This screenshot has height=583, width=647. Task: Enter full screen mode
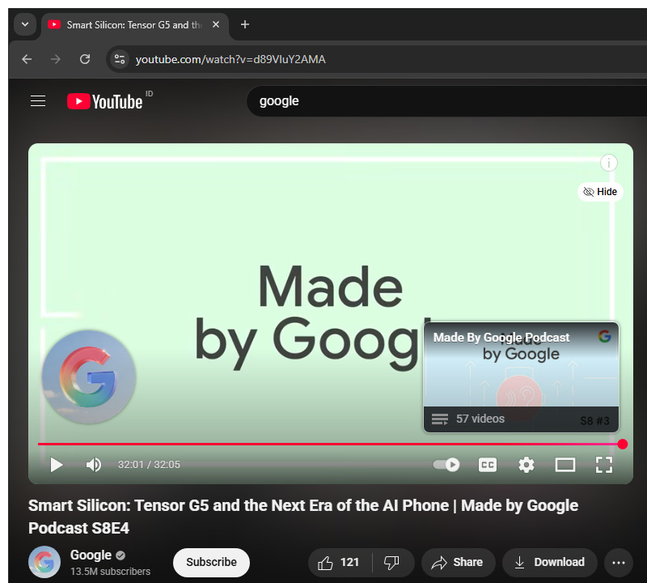click(x=604, y=465)
